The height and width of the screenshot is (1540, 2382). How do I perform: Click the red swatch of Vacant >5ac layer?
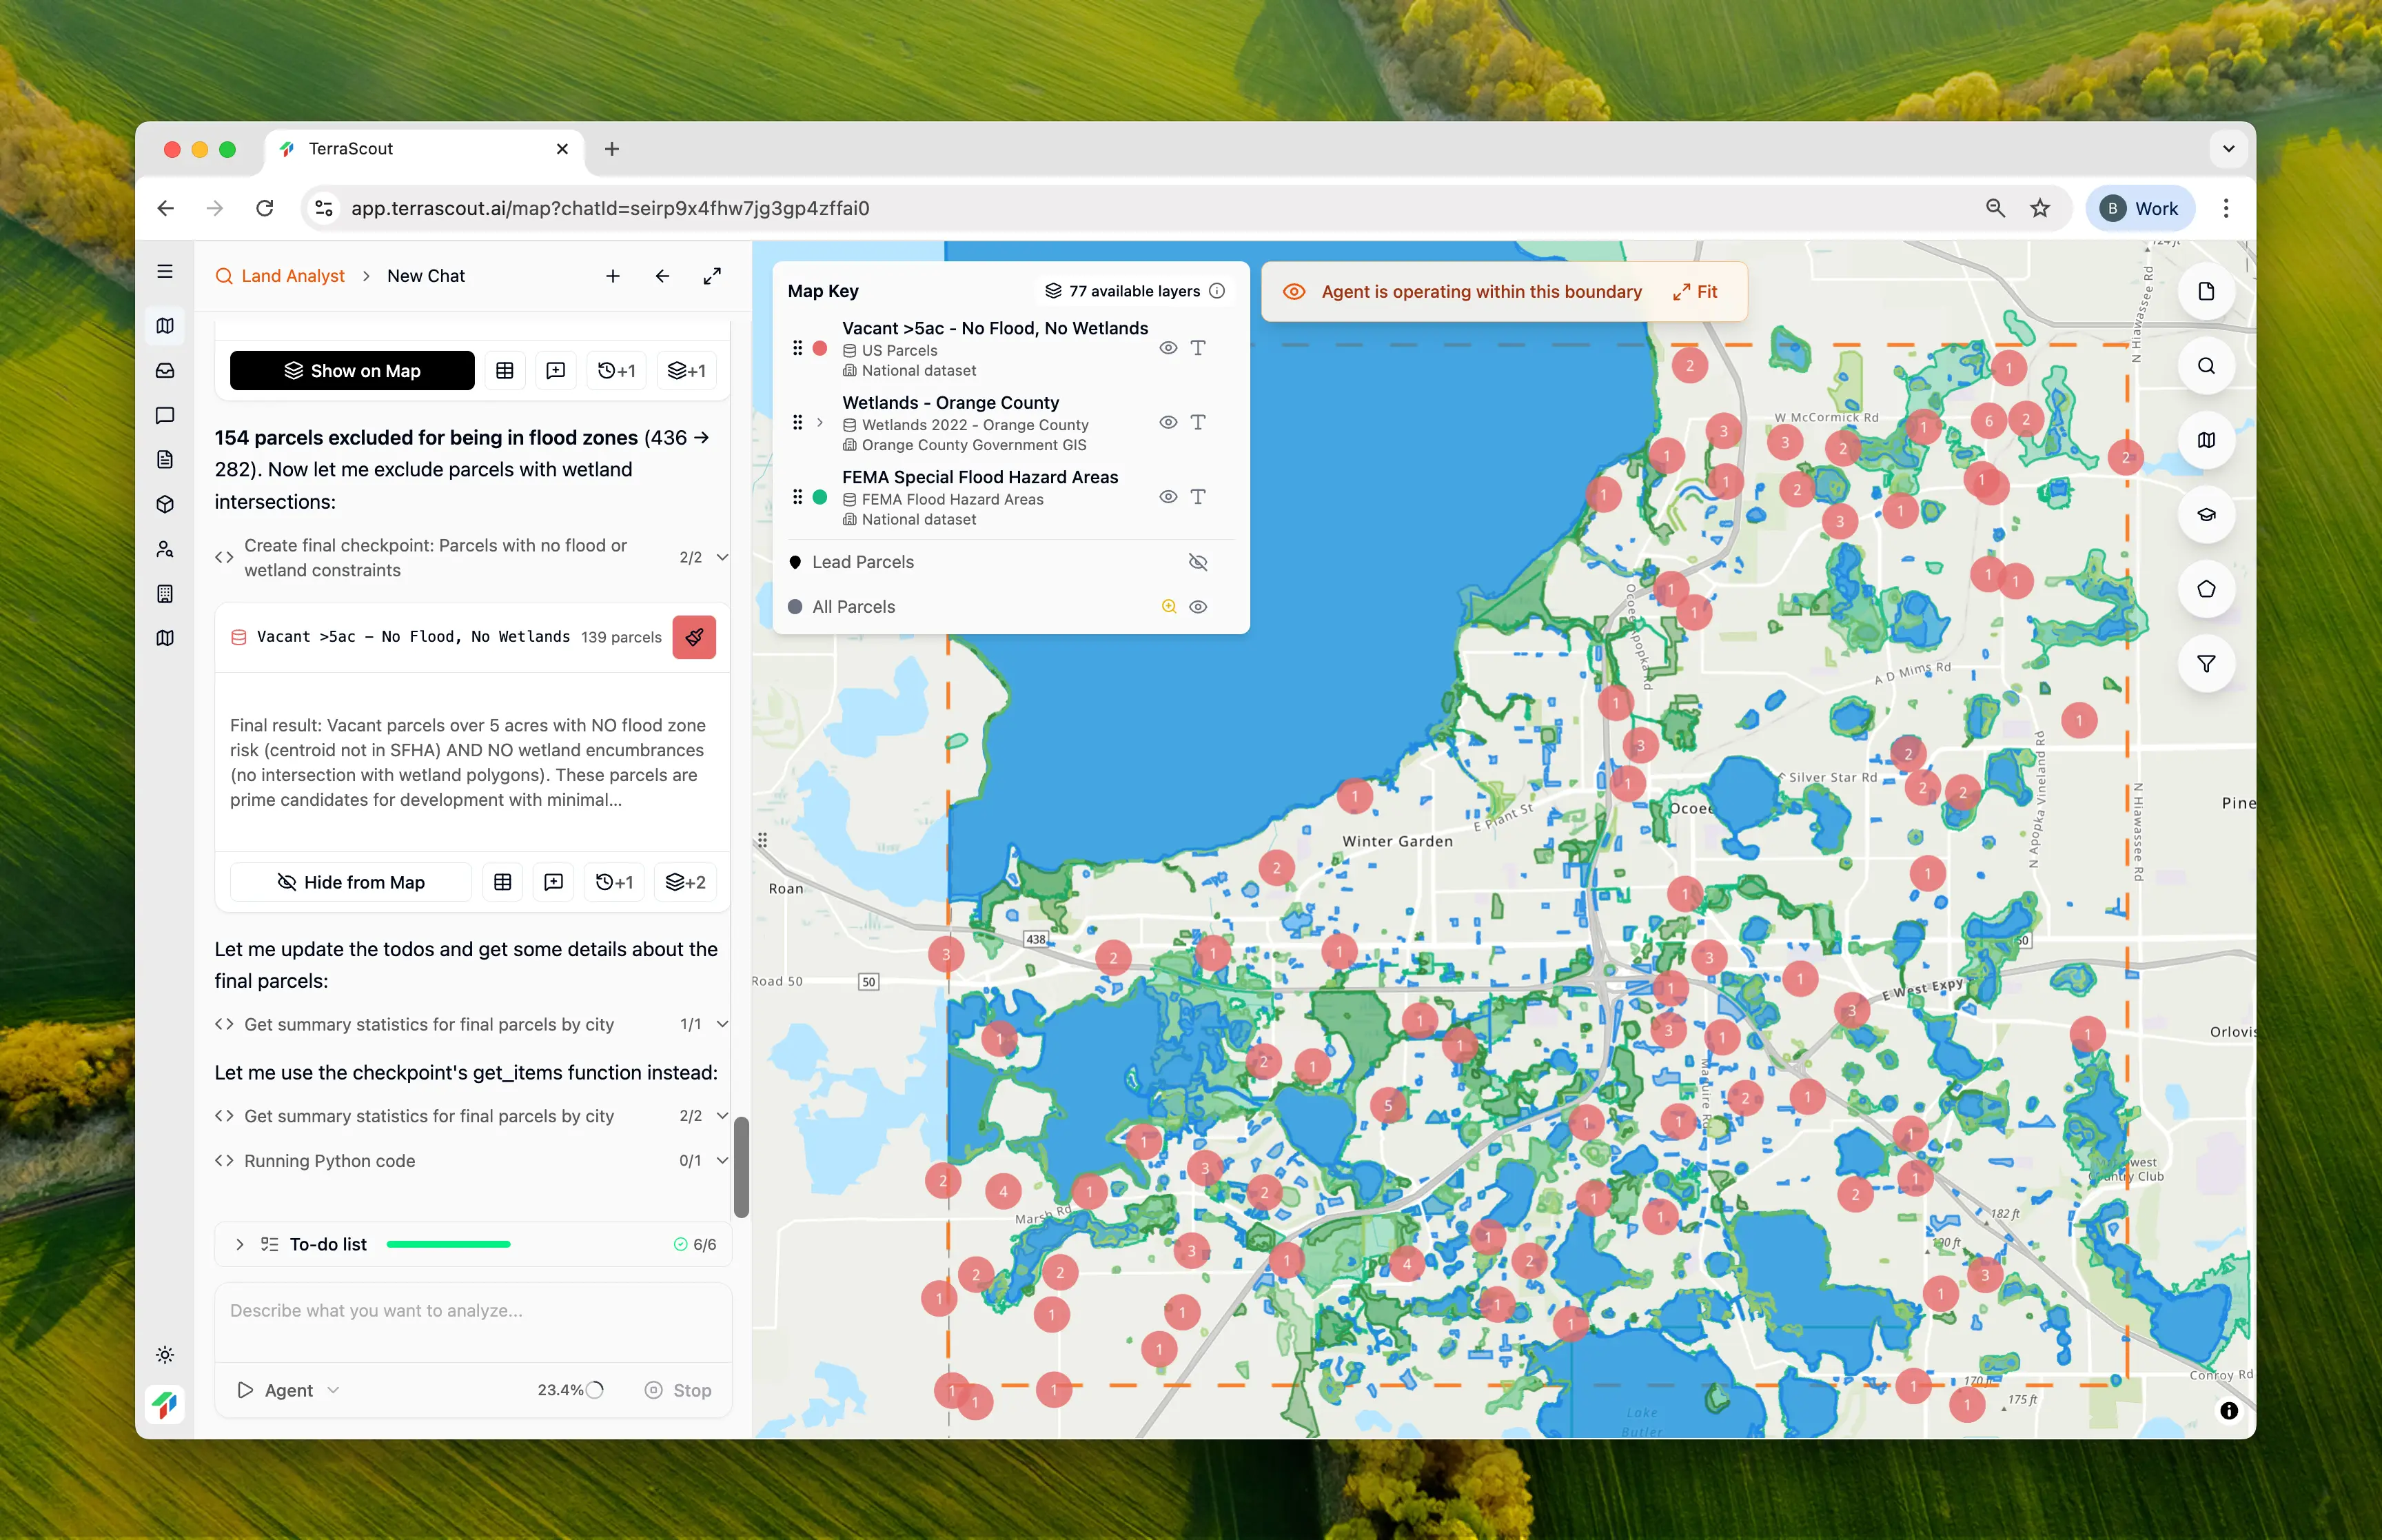pos(820,348)
